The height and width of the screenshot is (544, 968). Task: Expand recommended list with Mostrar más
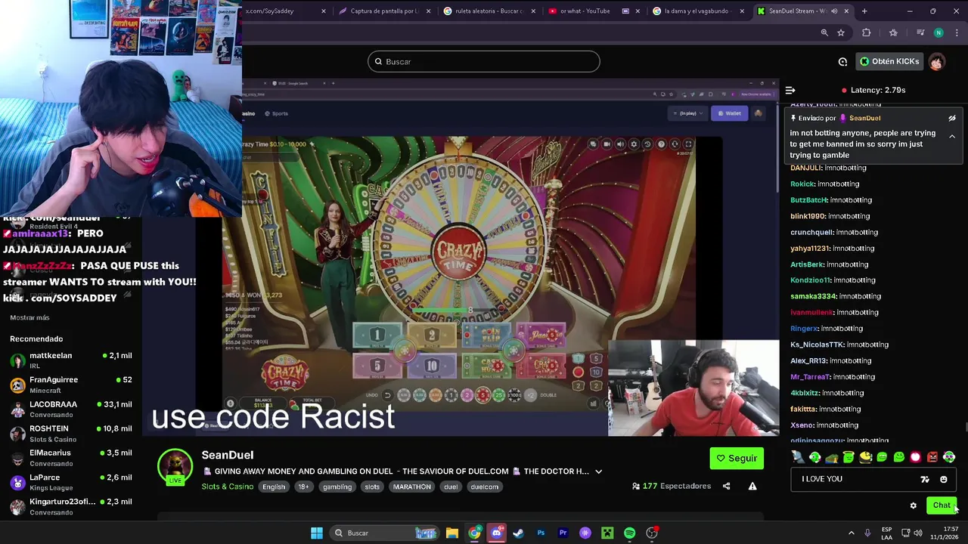pos(29,318)
